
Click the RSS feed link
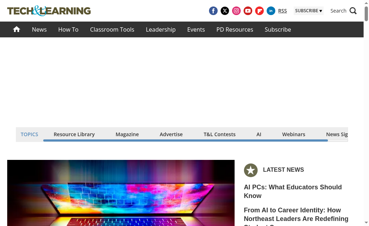tap(283, 11)
